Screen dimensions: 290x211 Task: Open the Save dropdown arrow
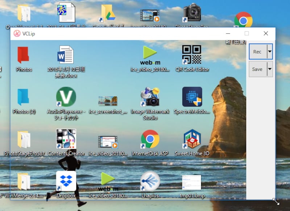[x=270, y=69]
